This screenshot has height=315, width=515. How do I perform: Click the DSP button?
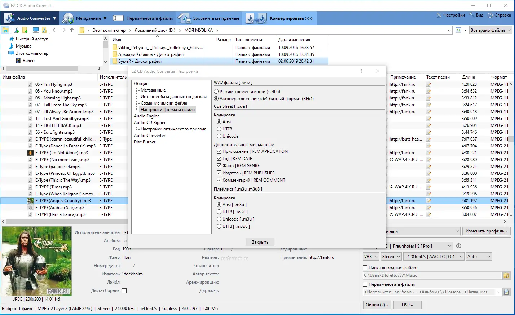[407, 305]
